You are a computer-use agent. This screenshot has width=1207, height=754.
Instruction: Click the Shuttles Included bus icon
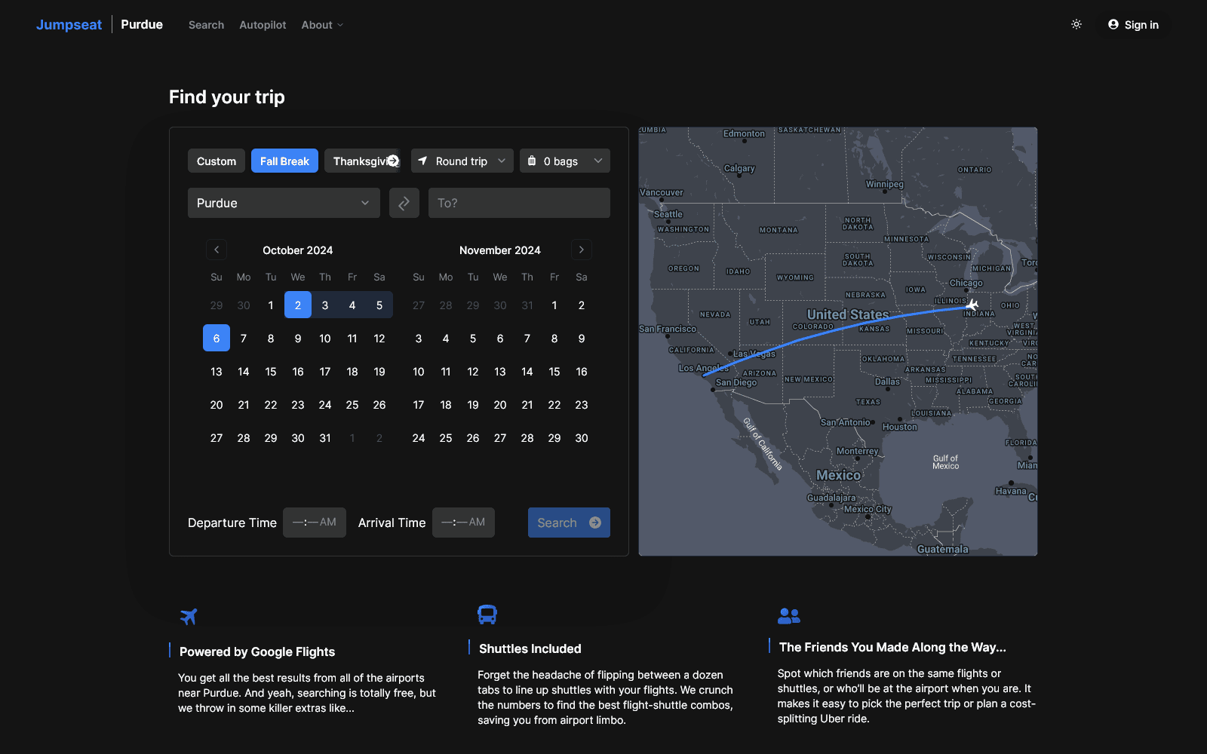487,615
